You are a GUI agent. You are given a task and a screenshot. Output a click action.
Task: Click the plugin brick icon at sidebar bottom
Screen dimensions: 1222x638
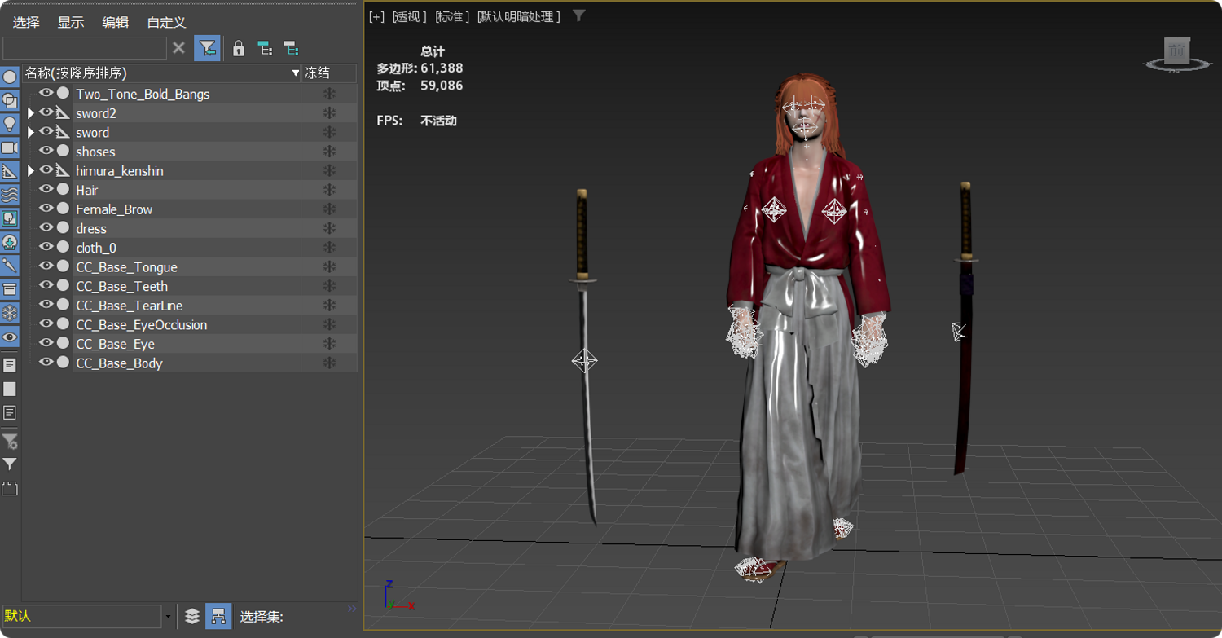click(10, 489)
